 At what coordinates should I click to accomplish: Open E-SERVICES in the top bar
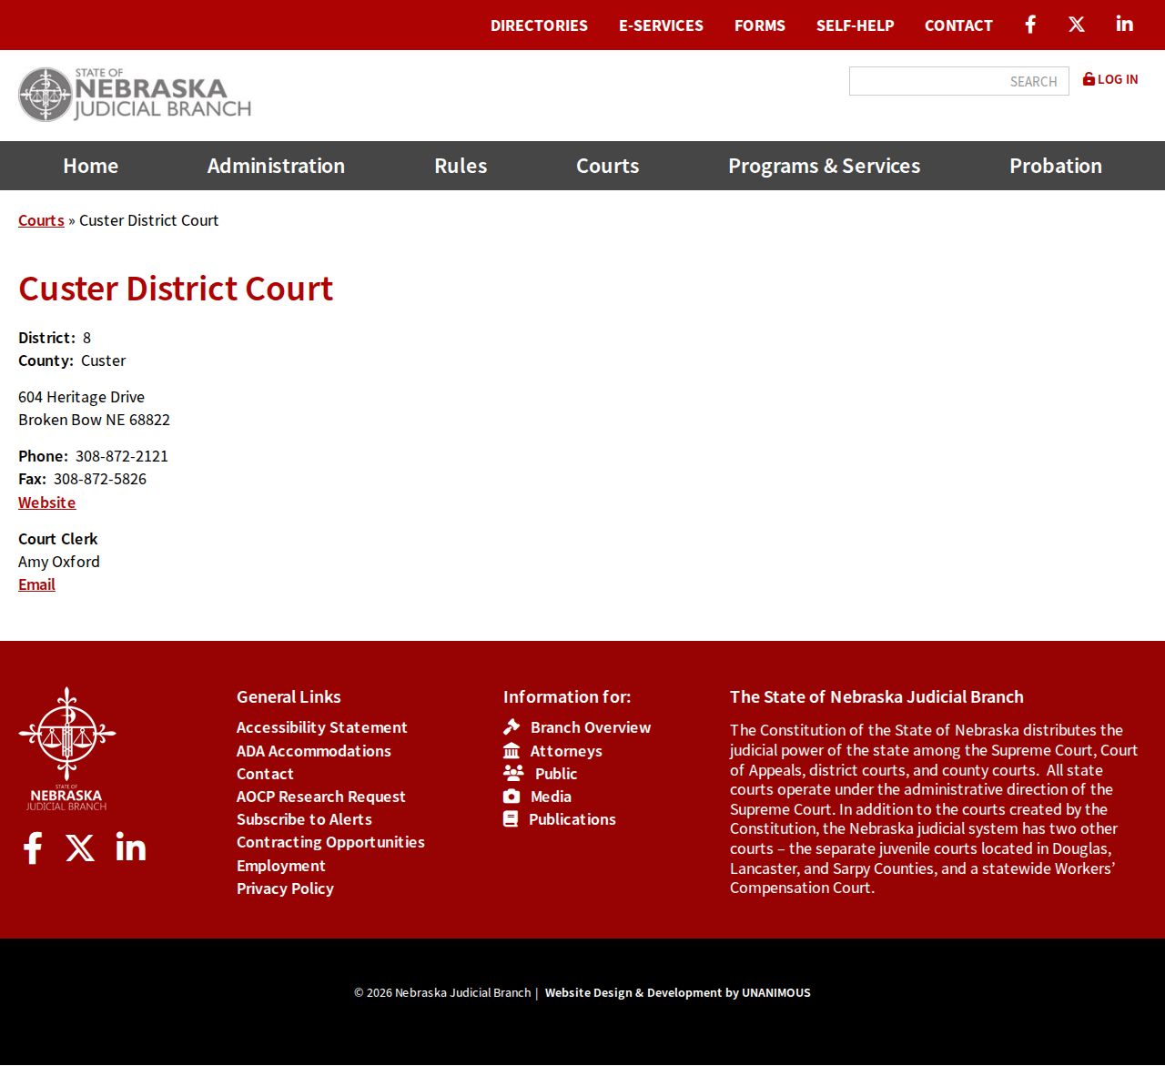click(661, 25)
